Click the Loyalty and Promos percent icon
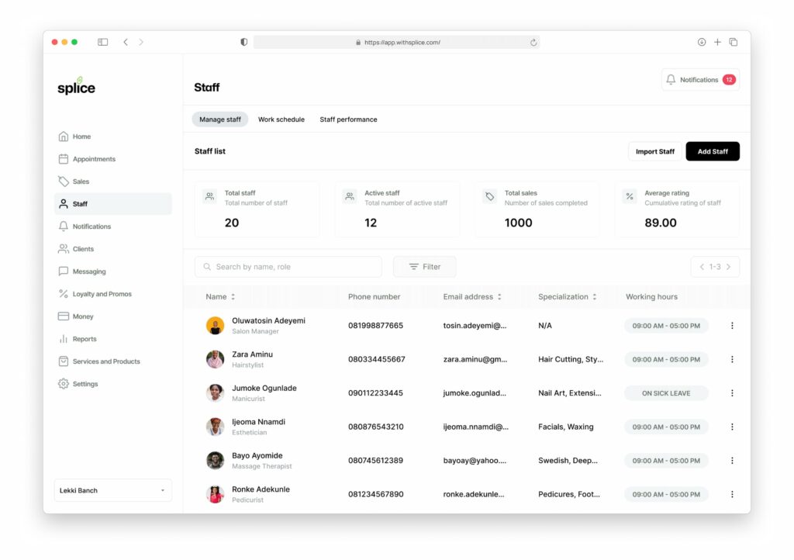 point(64,293)
